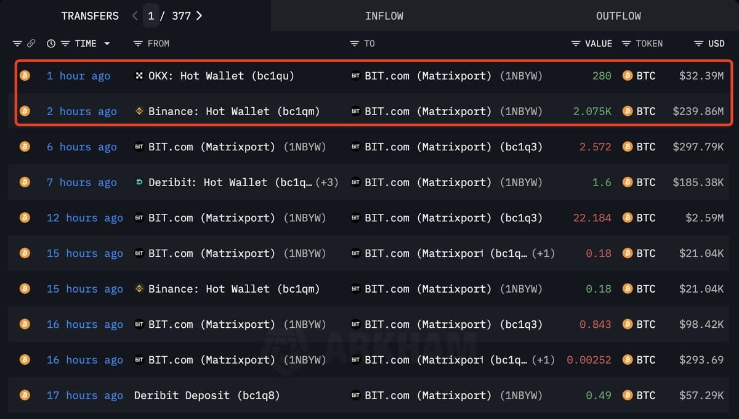Switch to the OUTFLOW tab

click(x=618, y=16)
